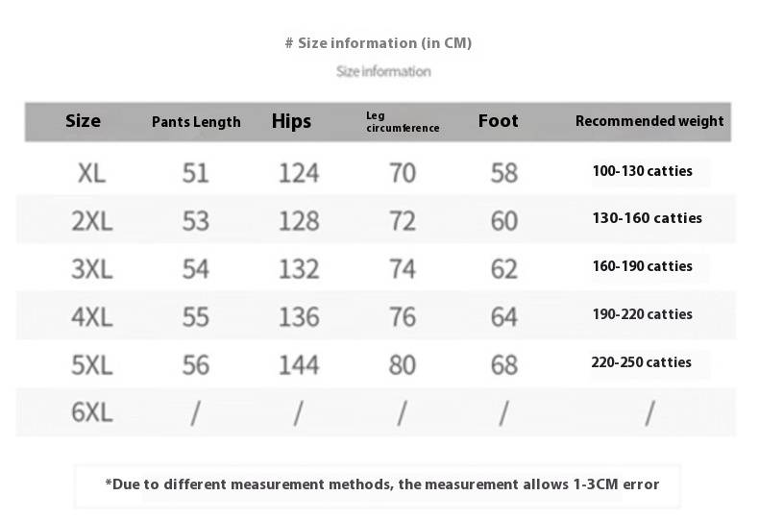Click the 160-190 catties weight cell
This screenshot has height=521, width=759.
coord(643,266)
